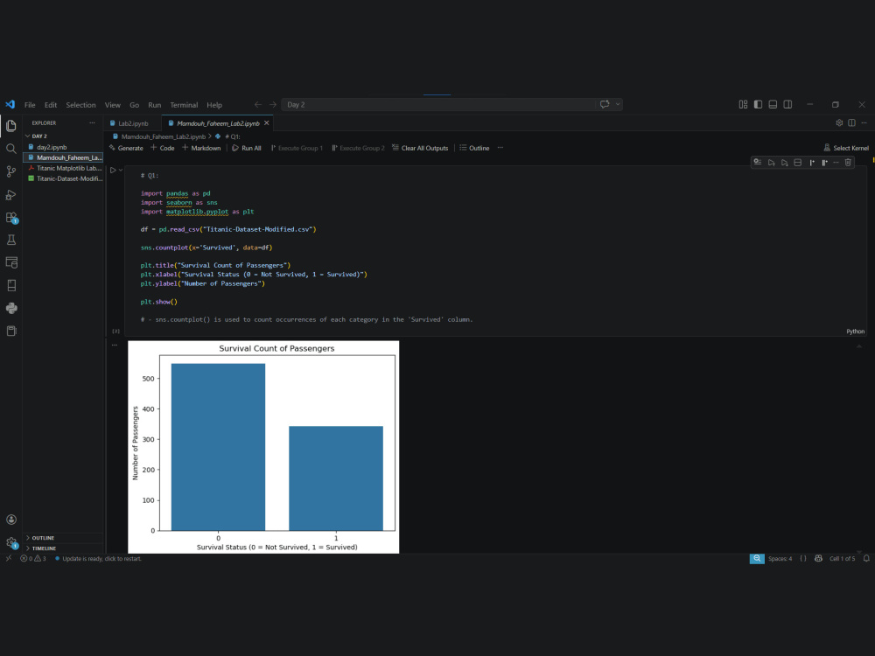Open the Python icon in activity bar

pyautogui.click(x=11, y=308)
